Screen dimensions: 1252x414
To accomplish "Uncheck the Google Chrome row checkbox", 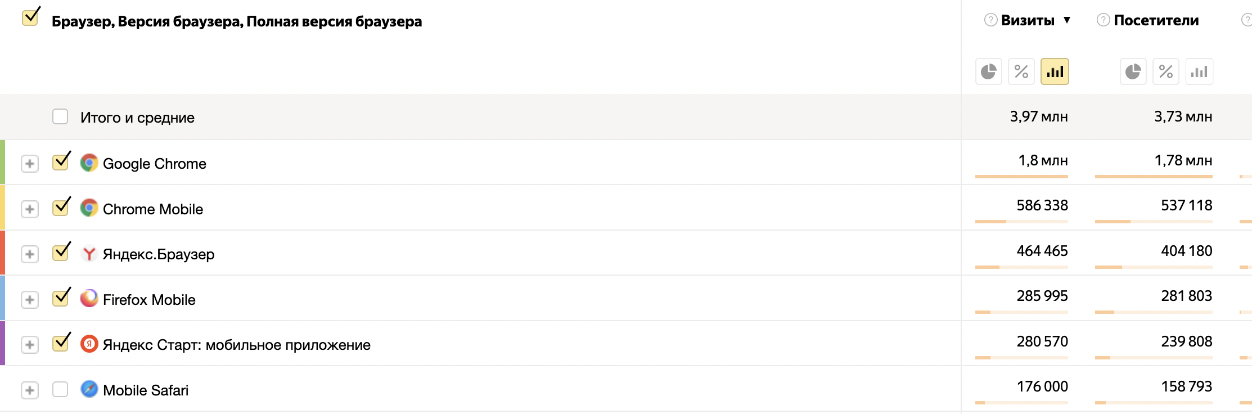I will (60, 163).
